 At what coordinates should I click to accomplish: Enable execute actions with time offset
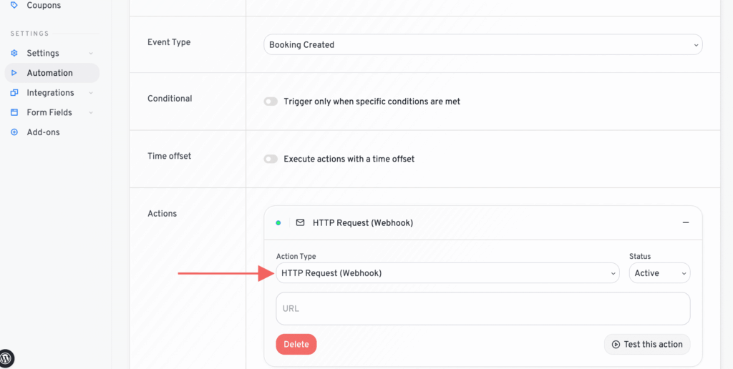pyautogui.click(x=271, y=159)
